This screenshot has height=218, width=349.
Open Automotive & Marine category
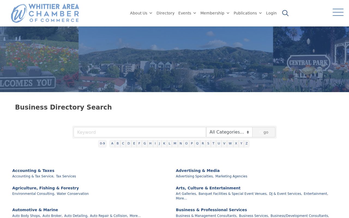point(35,210)
